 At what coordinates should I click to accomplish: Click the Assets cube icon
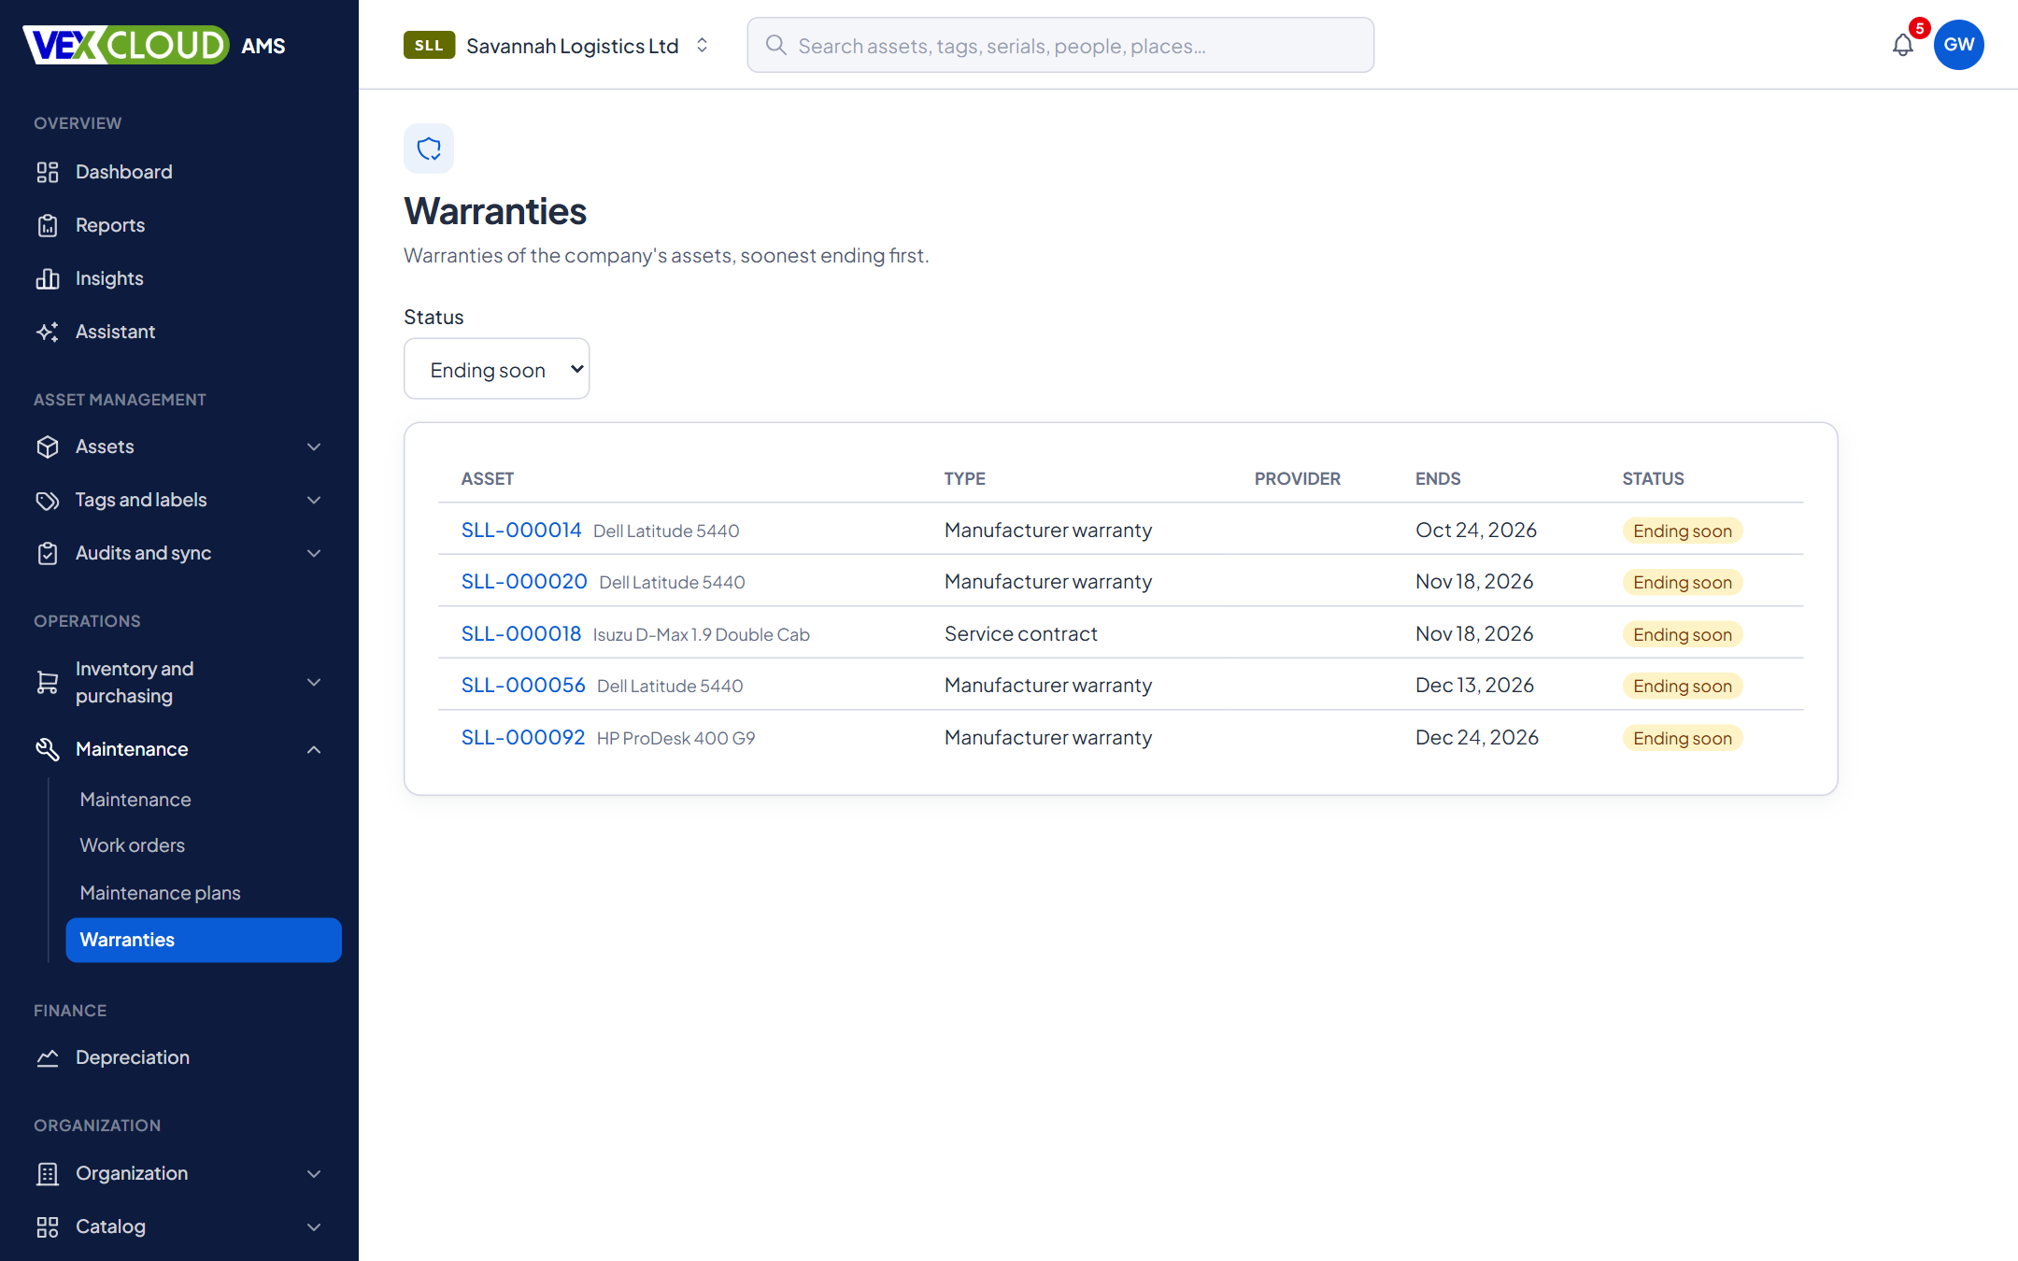coord(48,446)
